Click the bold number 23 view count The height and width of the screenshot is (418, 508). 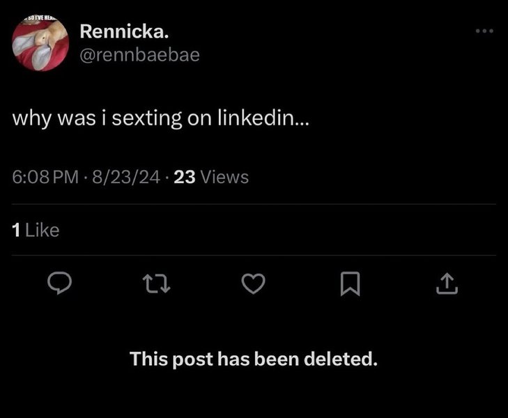pos(184,177)
